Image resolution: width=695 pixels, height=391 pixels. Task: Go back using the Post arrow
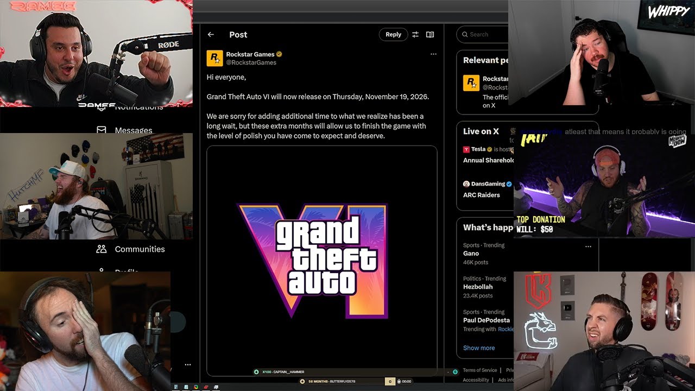(x=211, y=34)
